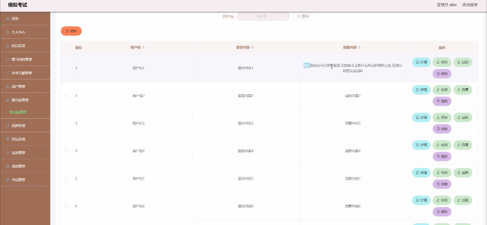Open 参考文献管理 via its paper-plane icon
Screen dimensions: 487x225
(x=7, y=73)
